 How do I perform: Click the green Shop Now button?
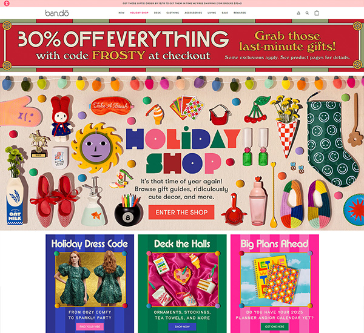(182, 326)
